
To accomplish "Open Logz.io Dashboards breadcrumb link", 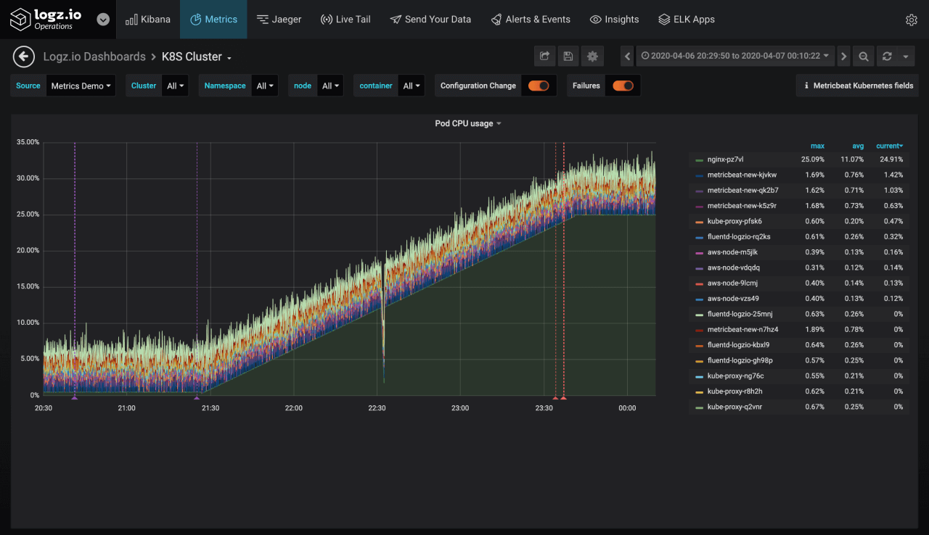I will coord(94,57).
